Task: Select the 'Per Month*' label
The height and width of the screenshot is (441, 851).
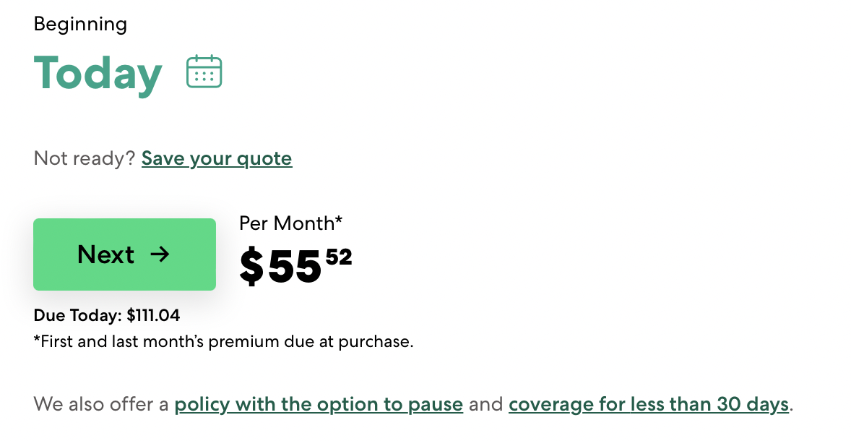Action: click(290, 223)
